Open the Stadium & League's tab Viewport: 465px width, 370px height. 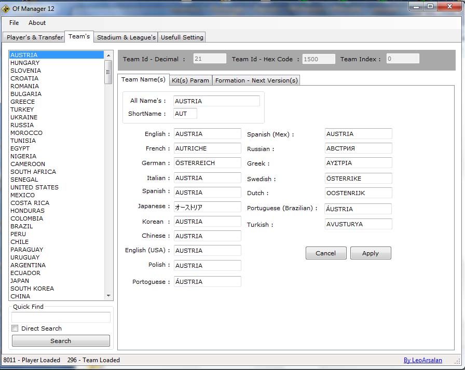126,37
